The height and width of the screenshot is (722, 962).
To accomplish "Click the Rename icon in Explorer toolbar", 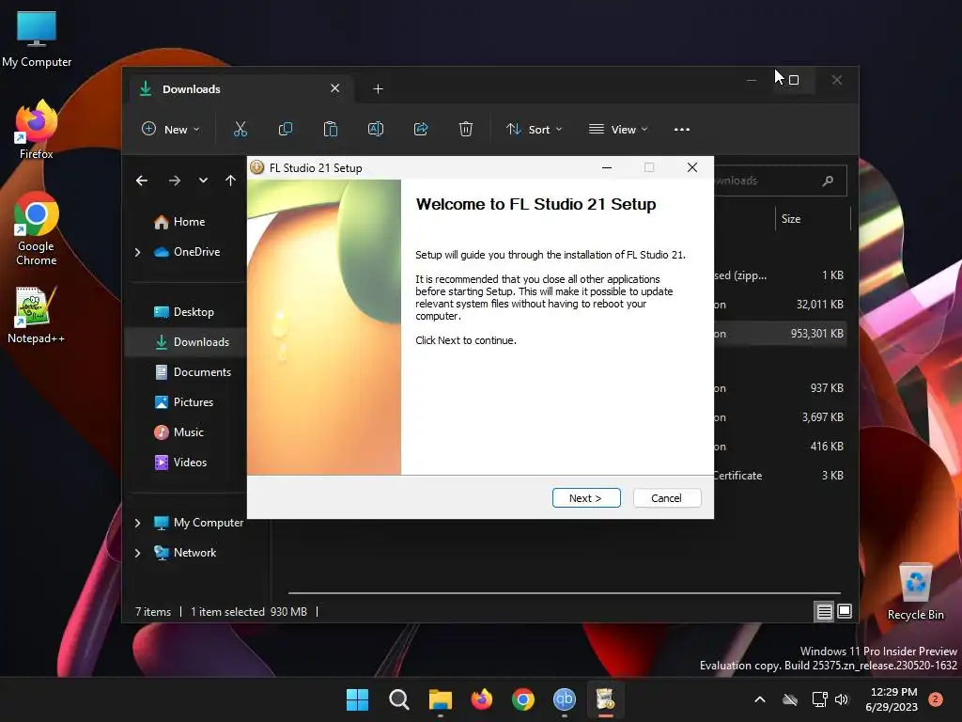I will 376,129.
